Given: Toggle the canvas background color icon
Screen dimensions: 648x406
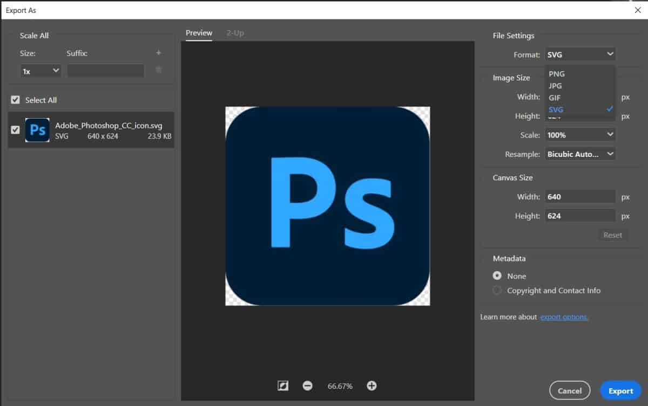Looking at the screenshot, I should point(282,386).
